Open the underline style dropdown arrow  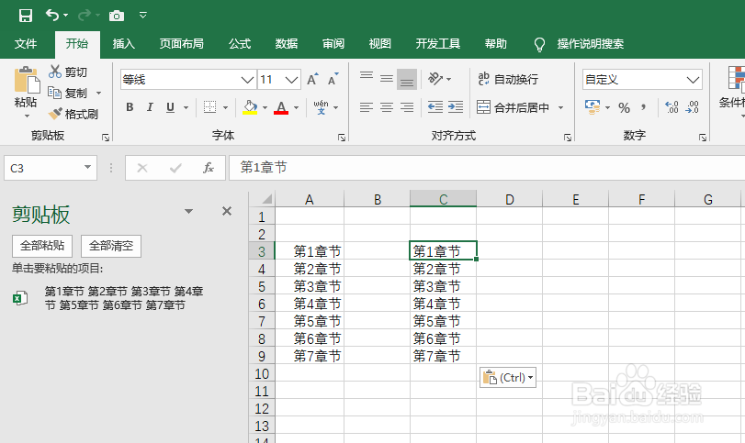coord(186,107)
